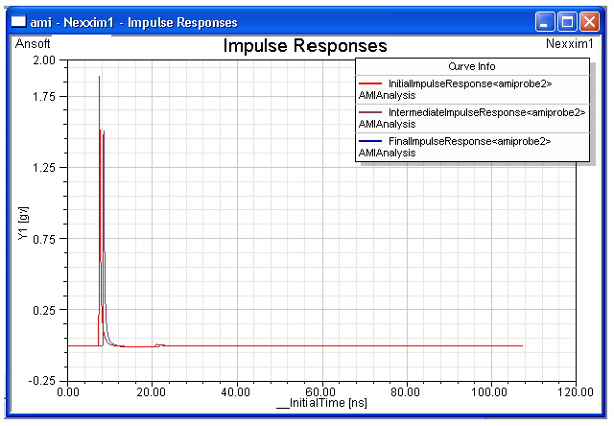Click the Nexxim1 design name label
Screen dimensions: 614x426
(x=570, y=43)
